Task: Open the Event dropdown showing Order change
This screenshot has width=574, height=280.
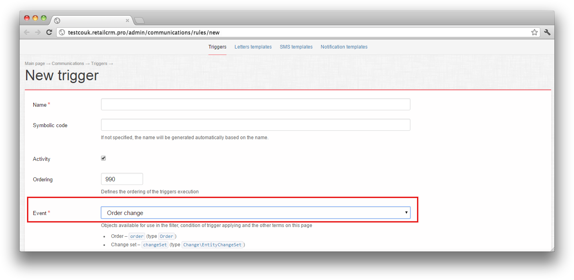Action: [256, 213]
